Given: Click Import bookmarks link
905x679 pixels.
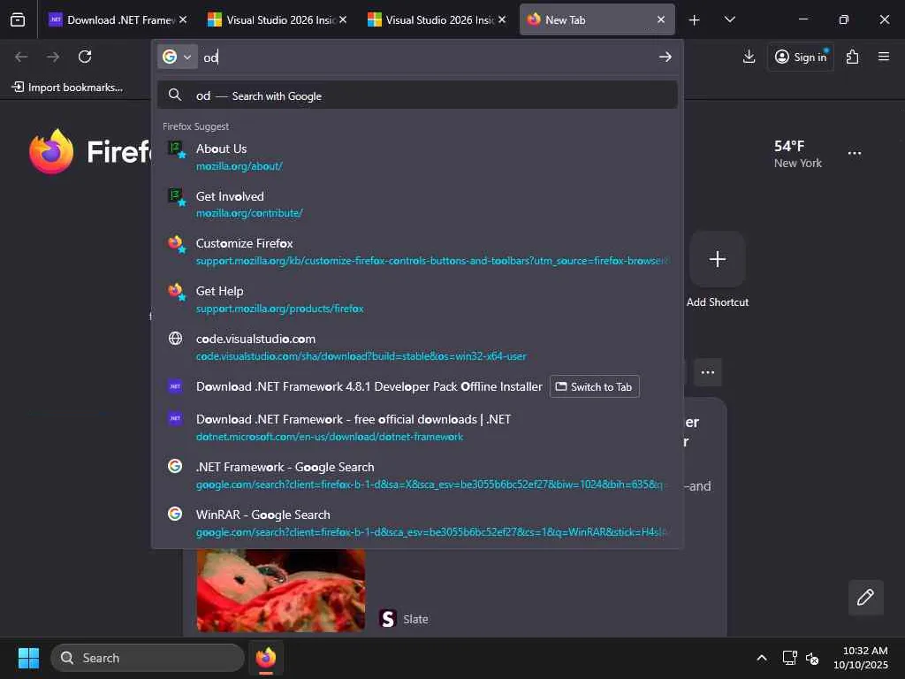Looking at the screenshot, I should tap(67, 88).
